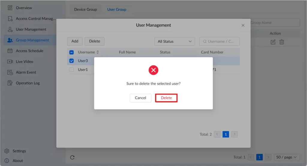Open About label in sidebar
This screenshot has width=307, height=166.
(18, 161)
